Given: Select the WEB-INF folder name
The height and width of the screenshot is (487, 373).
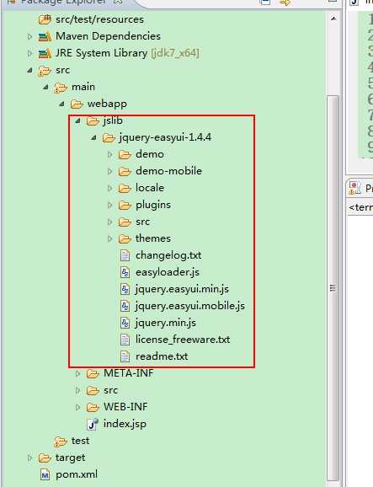Looking at the screenshot, I should (125, 407).
